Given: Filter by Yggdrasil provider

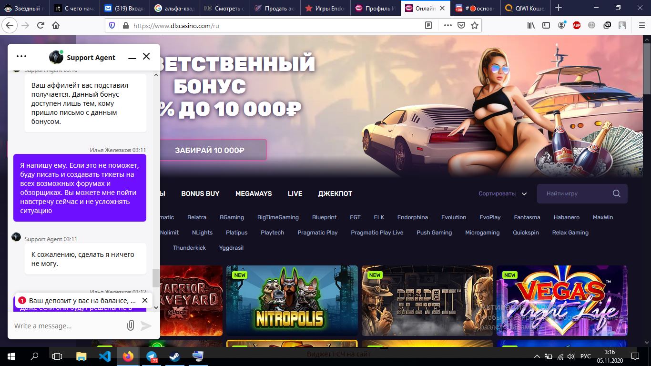Looking at the screenshot, I should tap(231, 248).
